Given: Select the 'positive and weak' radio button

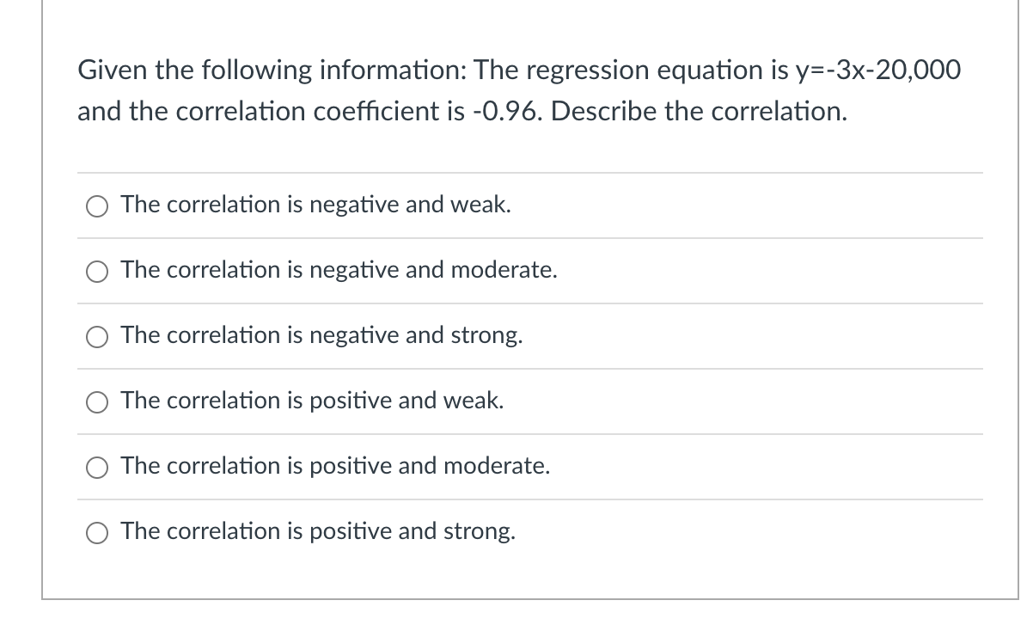Looking at the screenshot, I should [96, 401].
